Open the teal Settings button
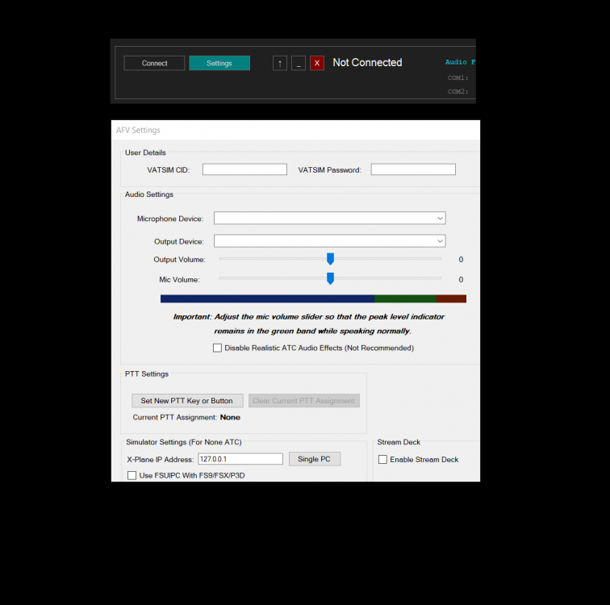 click(219, 63)
